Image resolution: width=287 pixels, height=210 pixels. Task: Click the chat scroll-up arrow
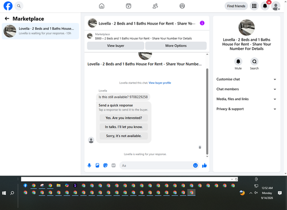[207, 55]
